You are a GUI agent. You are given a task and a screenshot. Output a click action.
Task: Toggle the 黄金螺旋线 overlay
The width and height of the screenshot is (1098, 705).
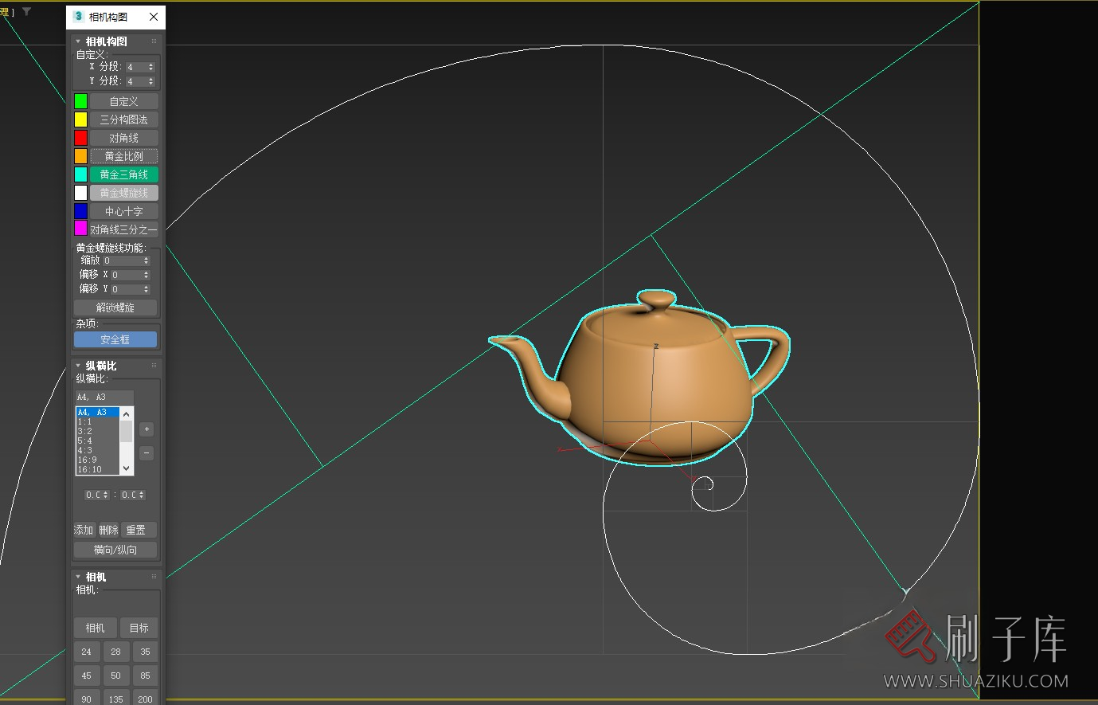123,193
